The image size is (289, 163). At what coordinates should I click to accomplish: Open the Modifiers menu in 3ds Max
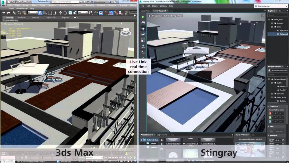52,5
